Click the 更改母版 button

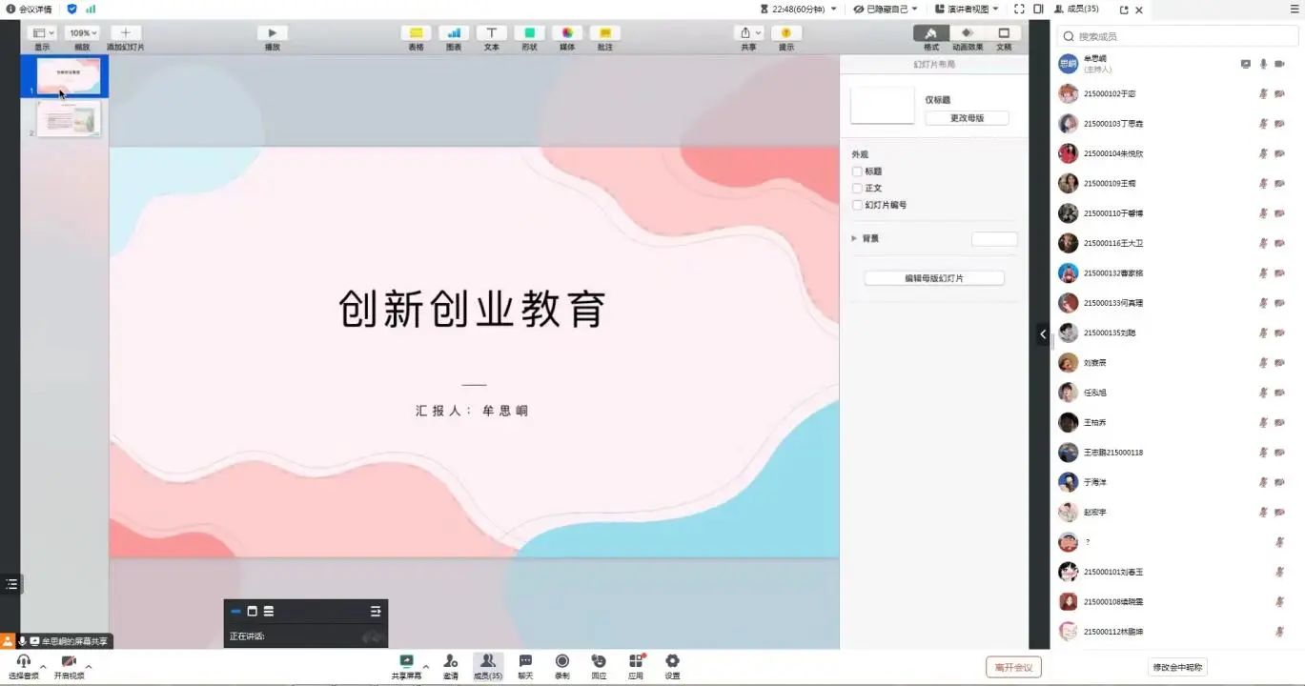(967, 118)
